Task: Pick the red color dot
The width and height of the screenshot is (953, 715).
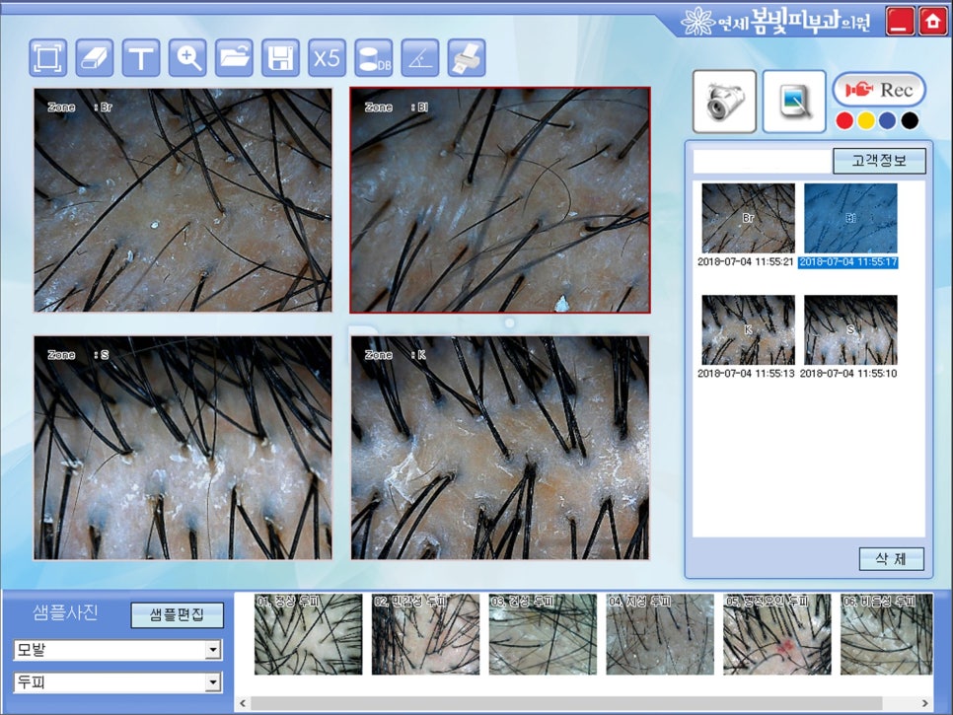Action: tap(843, 120)
